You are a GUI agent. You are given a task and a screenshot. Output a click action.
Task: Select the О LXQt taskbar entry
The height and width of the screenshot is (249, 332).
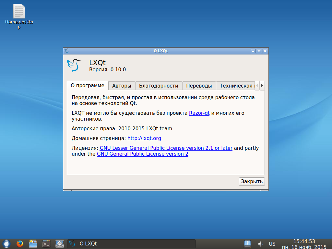click(x=131, y=244)
